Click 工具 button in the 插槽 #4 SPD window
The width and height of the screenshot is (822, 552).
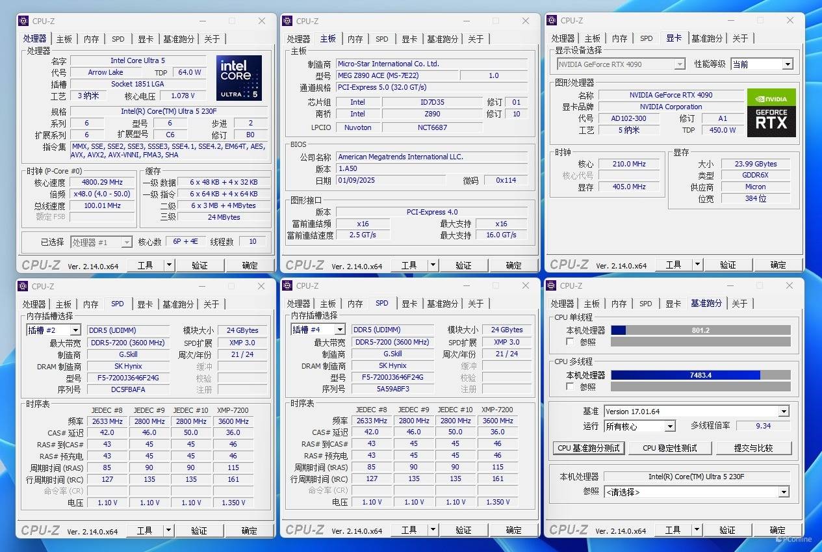pyautogui.click(x=409, y=530)
